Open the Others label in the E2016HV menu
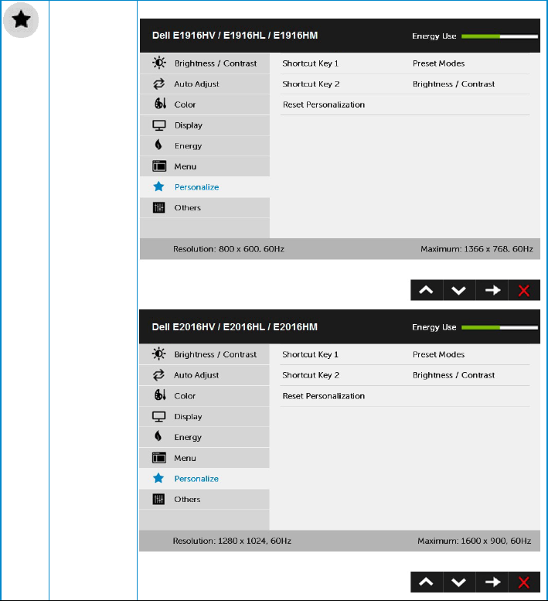The width and height of the screenshot is (548, 601). tap(187, 499)
